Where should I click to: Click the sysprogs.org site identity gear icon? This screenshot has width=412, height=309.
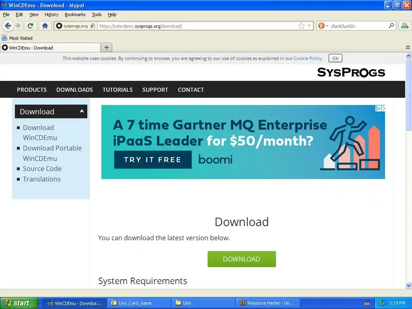(x=59, y=26)
